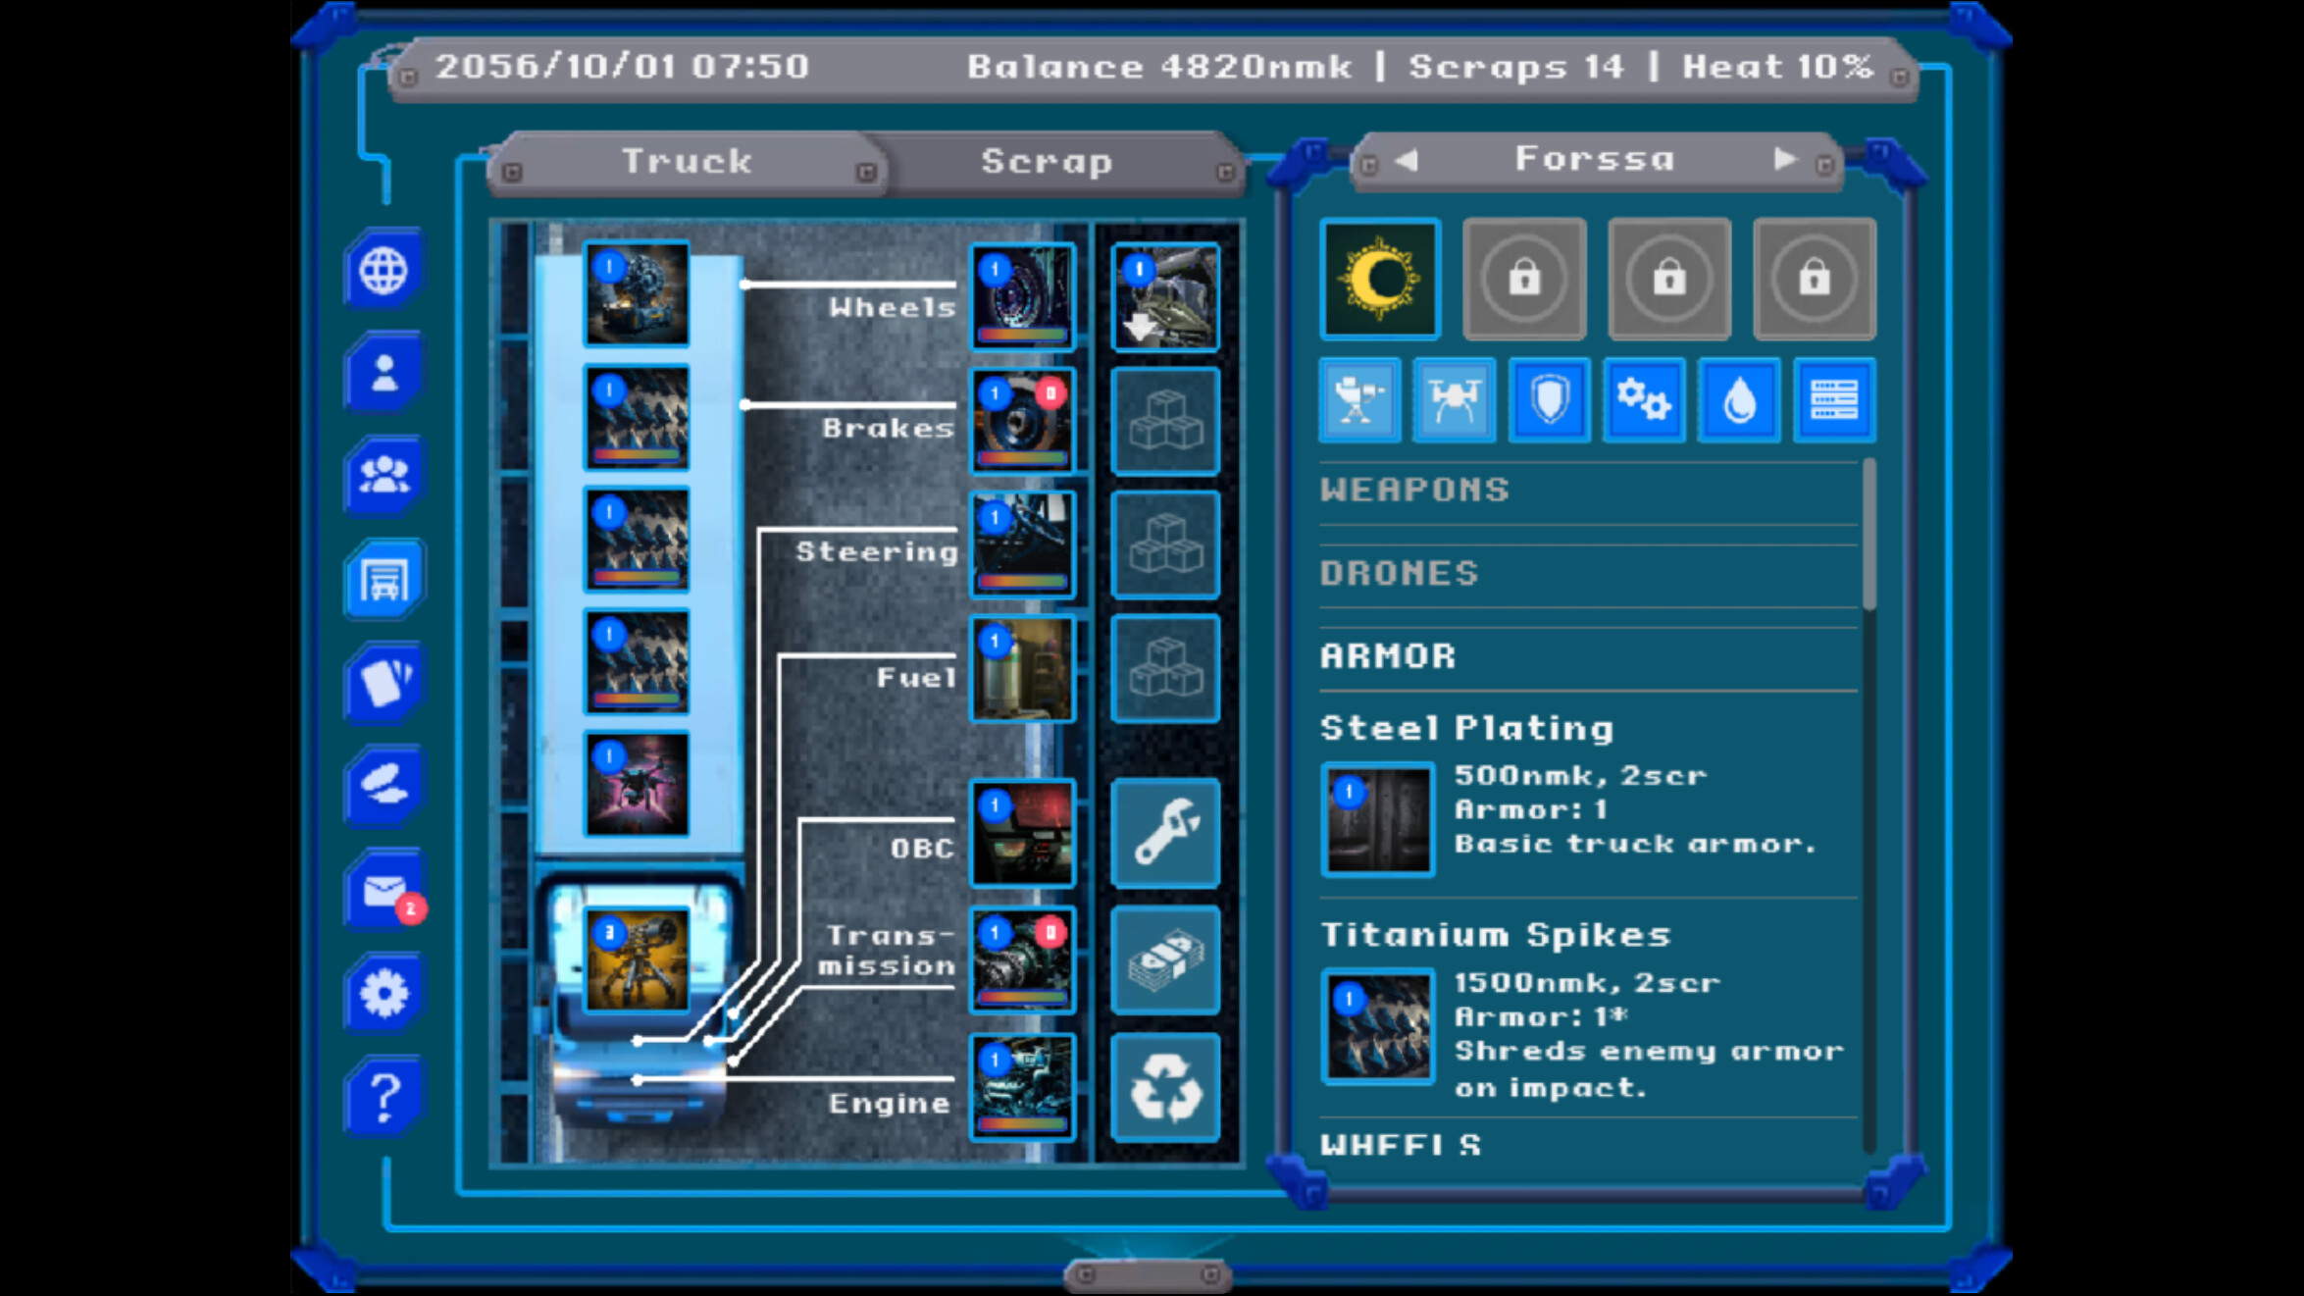Select the drone category filter

[1456, 402]
